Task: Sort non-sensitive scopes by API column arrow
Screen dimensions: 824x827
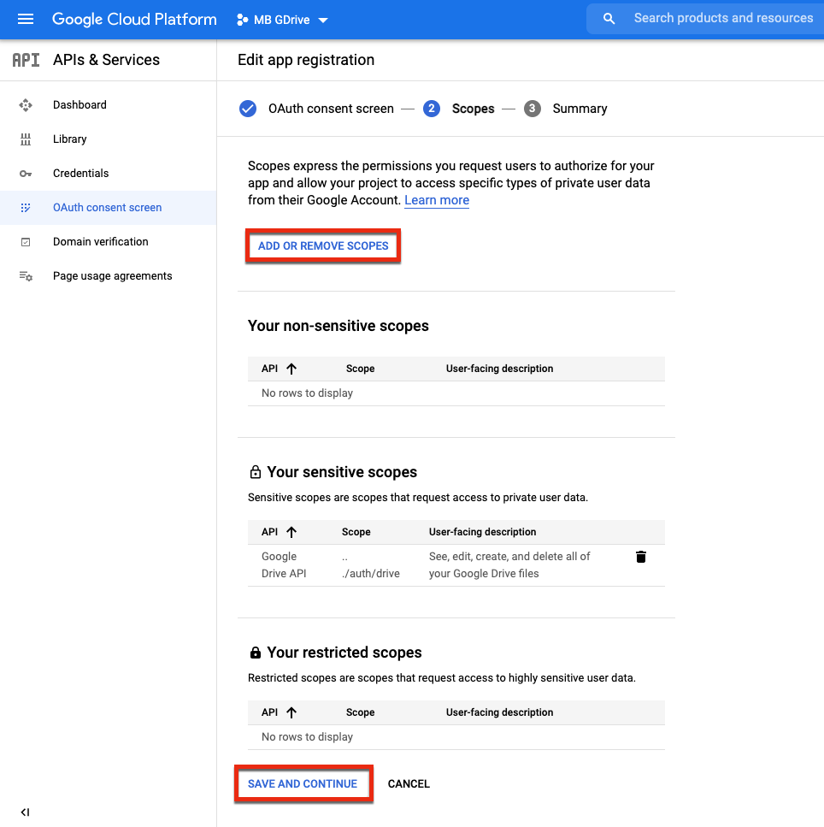Action: (291, 369)
